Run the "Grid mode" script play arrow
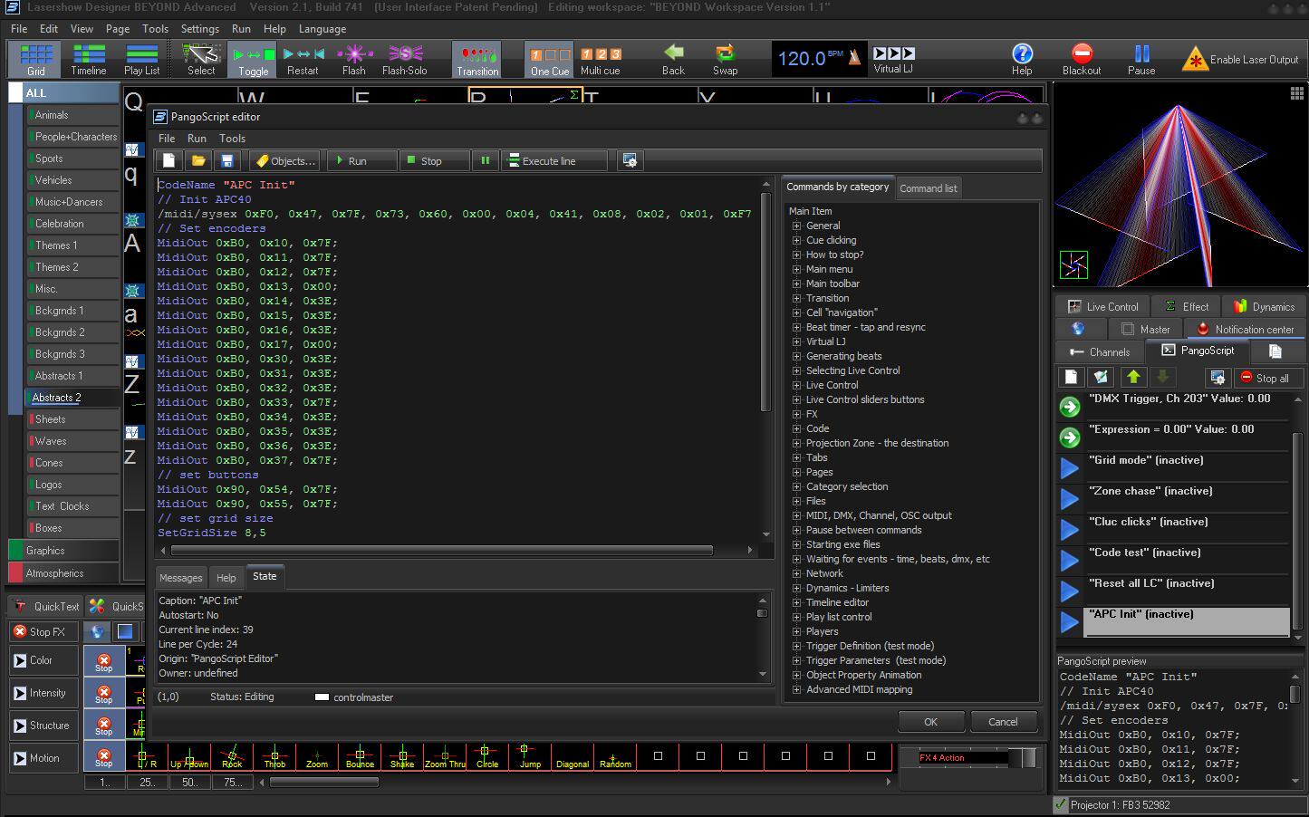The width and height of the screenshot is (1309, 817). coord(1070,467)
